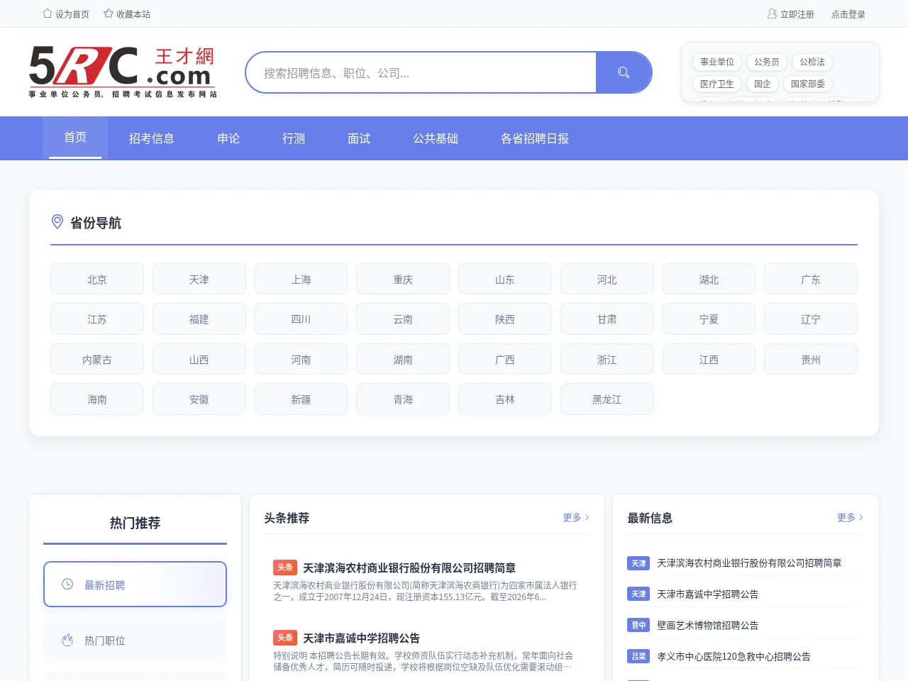Open the 公共基础 navigation tab
Image resolution: width=908 pixels, height=681 pixels.
click(436, 138)
